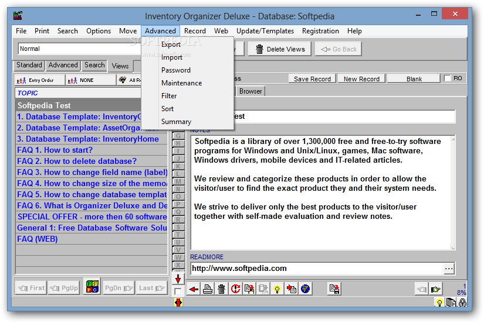The width and height of the screenshot is (484, 323).
Task: Click the NONE sort icon button
Action: [90, 80]
